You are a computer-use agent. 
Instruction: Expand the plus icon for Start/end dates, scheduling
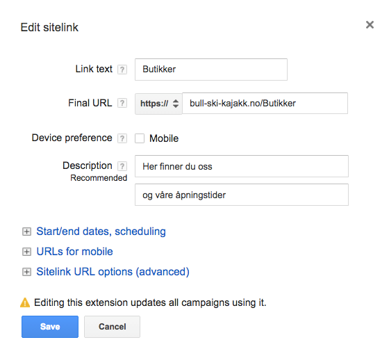click(26, 232)
